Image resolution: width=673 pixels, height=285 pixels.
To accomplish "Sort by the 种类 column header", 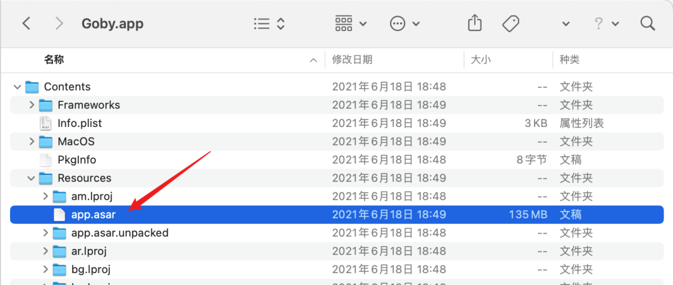I will pyautogui.click(x=570, y=60).
